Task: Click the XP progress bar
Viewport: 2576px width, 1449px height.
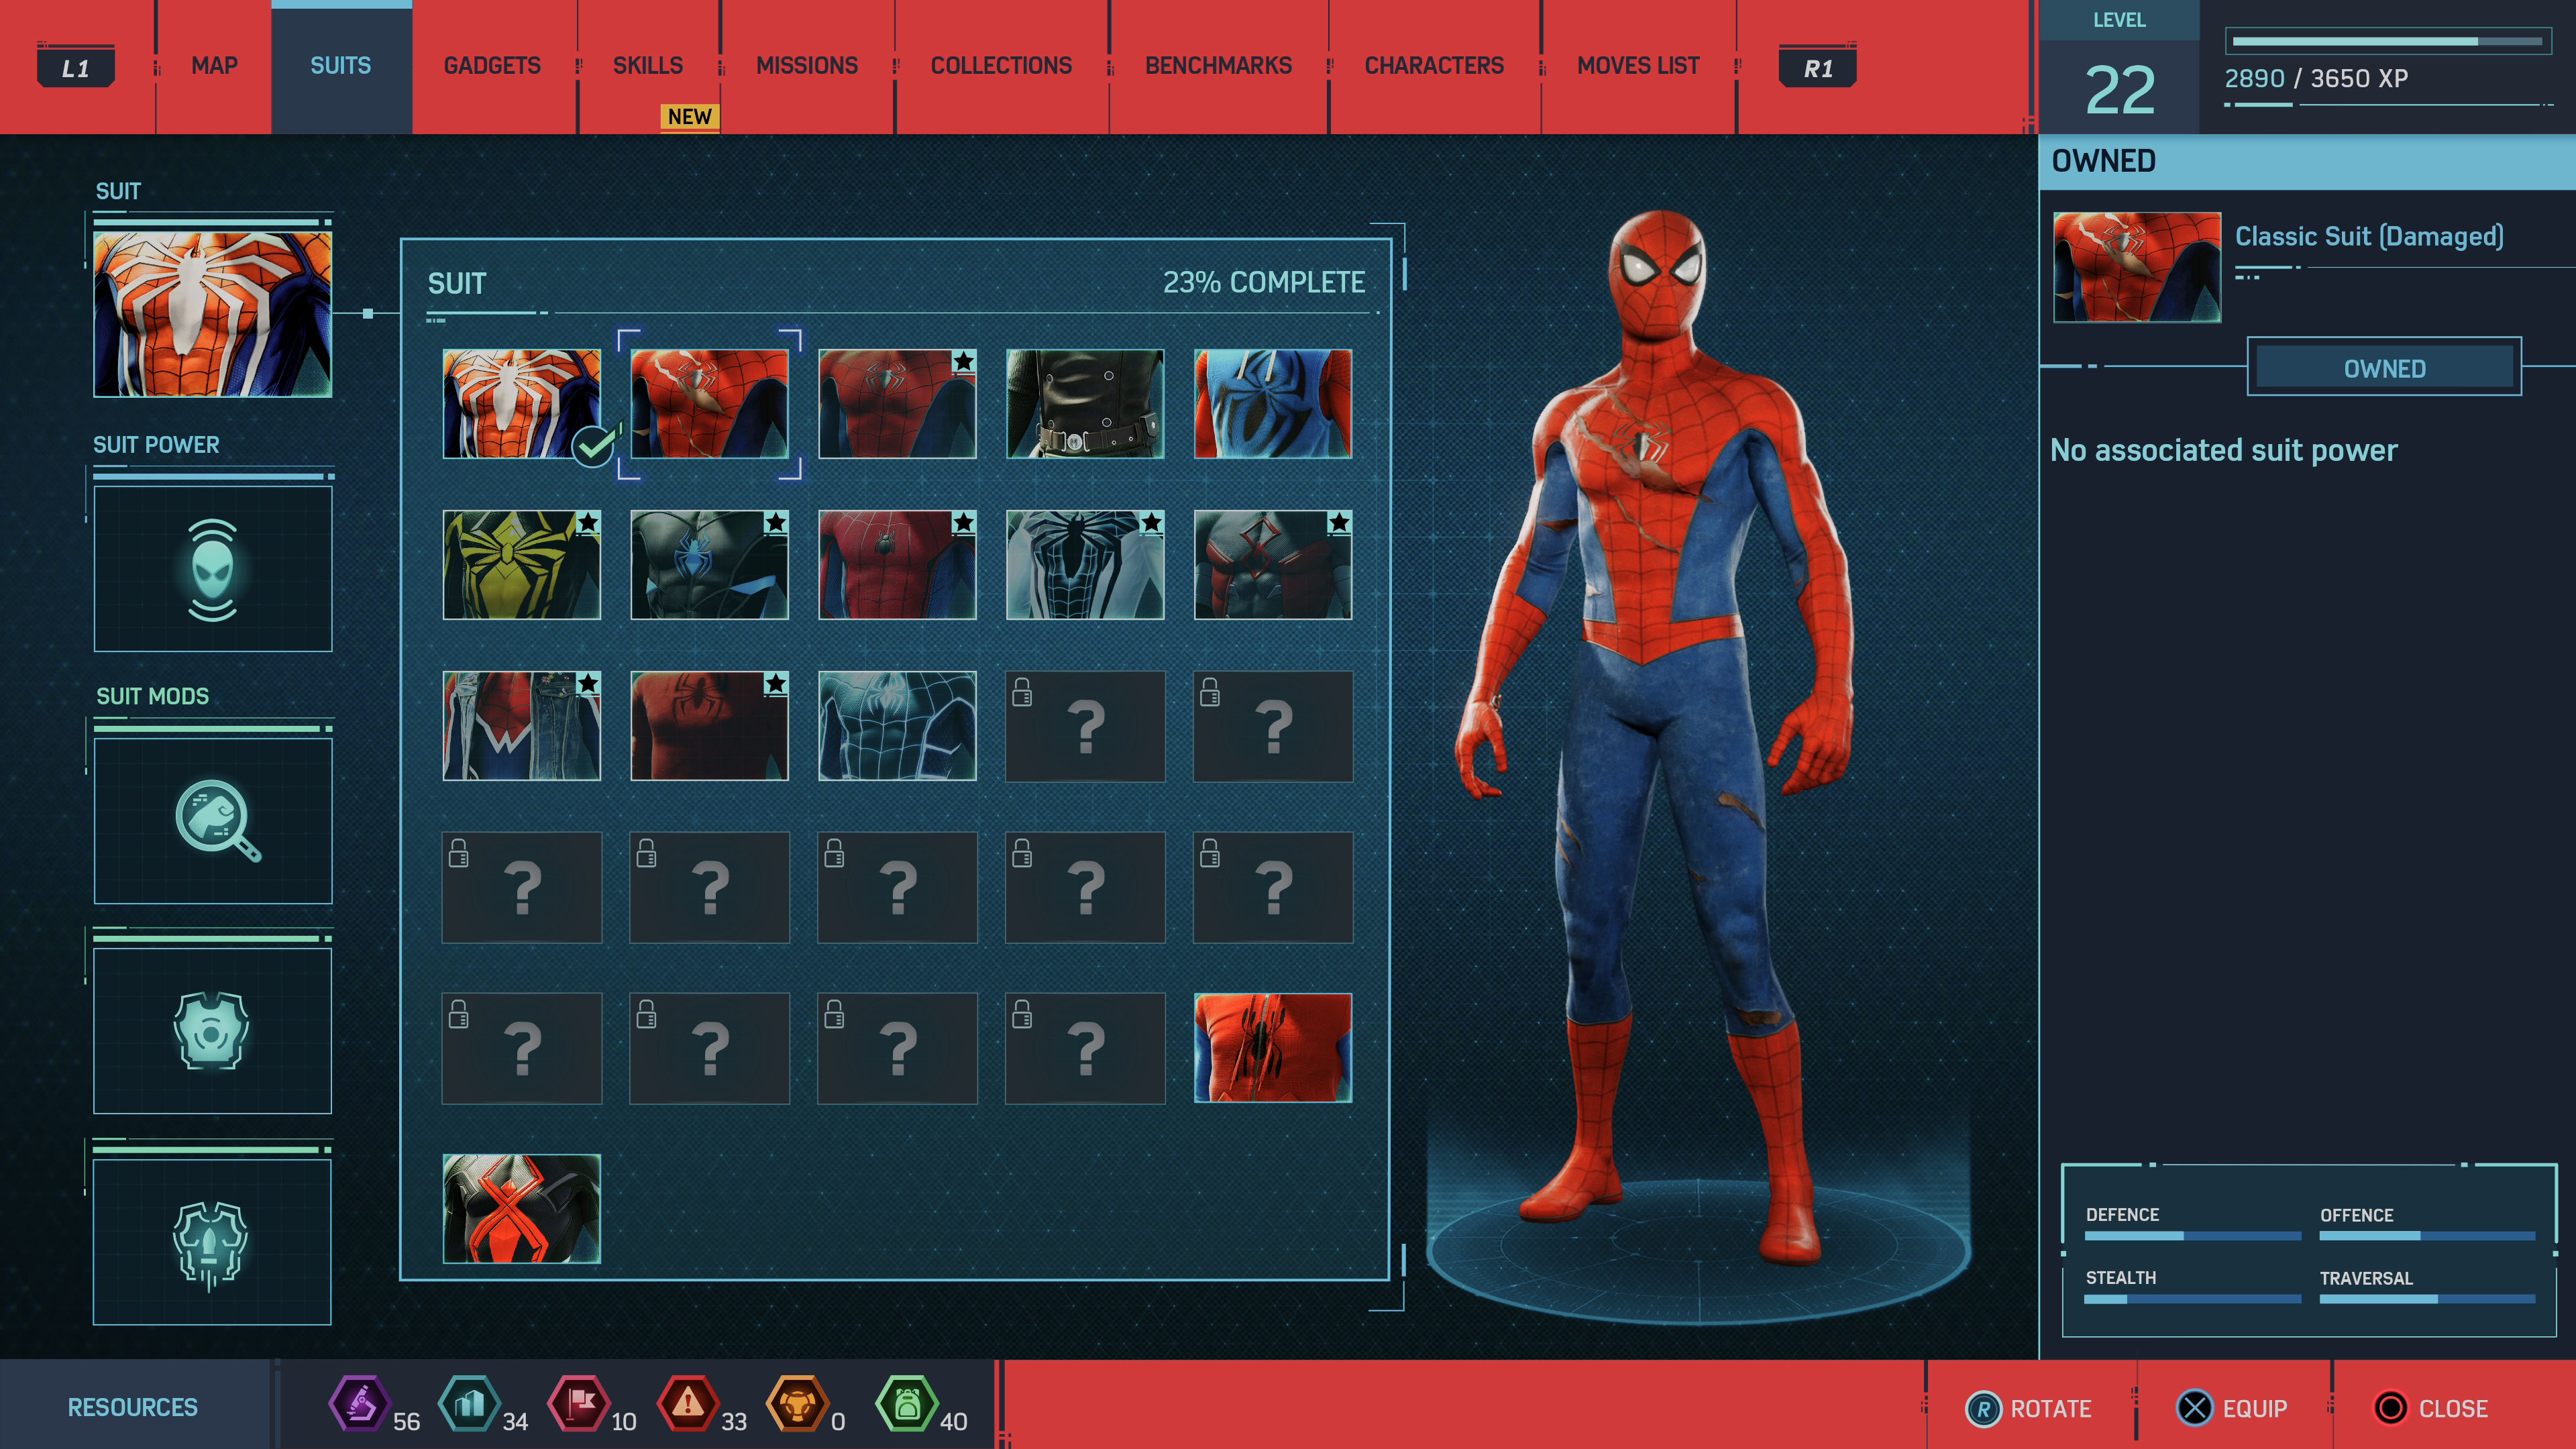Action: 2388,41
